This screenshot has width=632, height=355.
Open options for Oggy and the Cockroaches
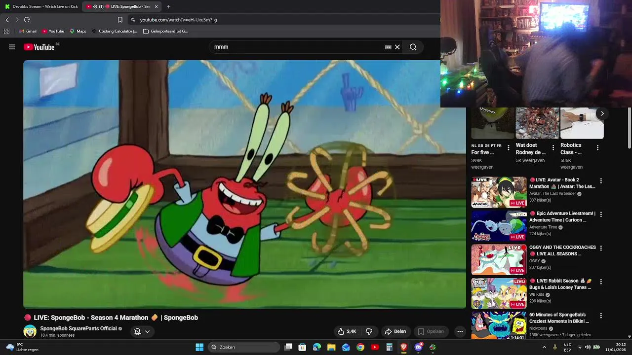coord(601,248)
